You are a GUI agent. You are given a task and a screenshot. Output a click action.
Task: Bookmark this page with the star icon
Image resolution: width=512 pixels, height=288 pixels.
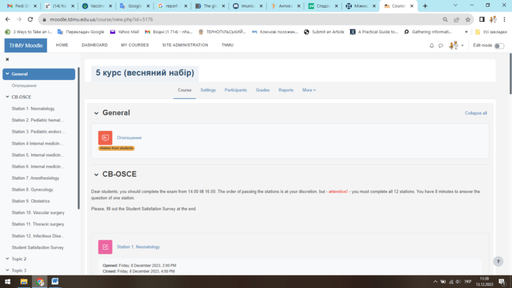coord(468,19)
